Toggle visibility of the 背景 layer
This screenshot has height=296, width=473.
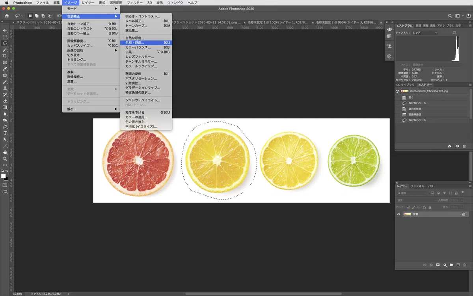coord(399,214)
